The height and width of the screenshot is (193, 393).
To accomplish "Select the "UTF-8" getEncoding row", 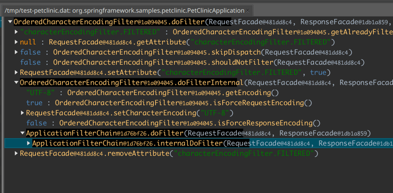I will [x=152, y=93].
